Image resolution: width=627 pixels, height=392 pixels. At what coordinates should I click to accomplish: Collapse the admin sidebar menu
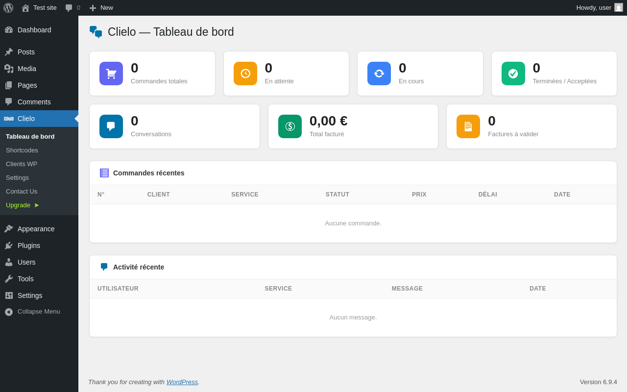[x=39, y=312]
